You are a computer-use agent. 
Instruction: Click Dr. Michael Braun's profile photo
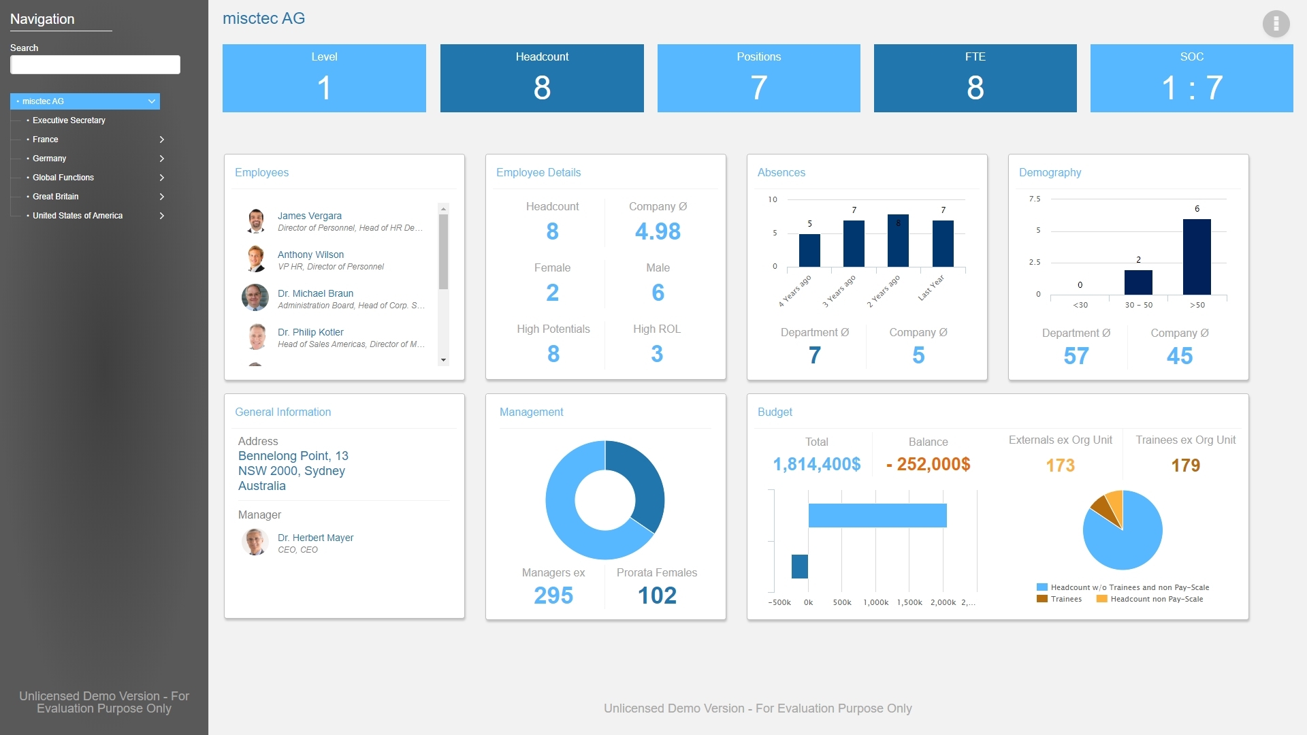pyautogui.click(x=255, y=298)
